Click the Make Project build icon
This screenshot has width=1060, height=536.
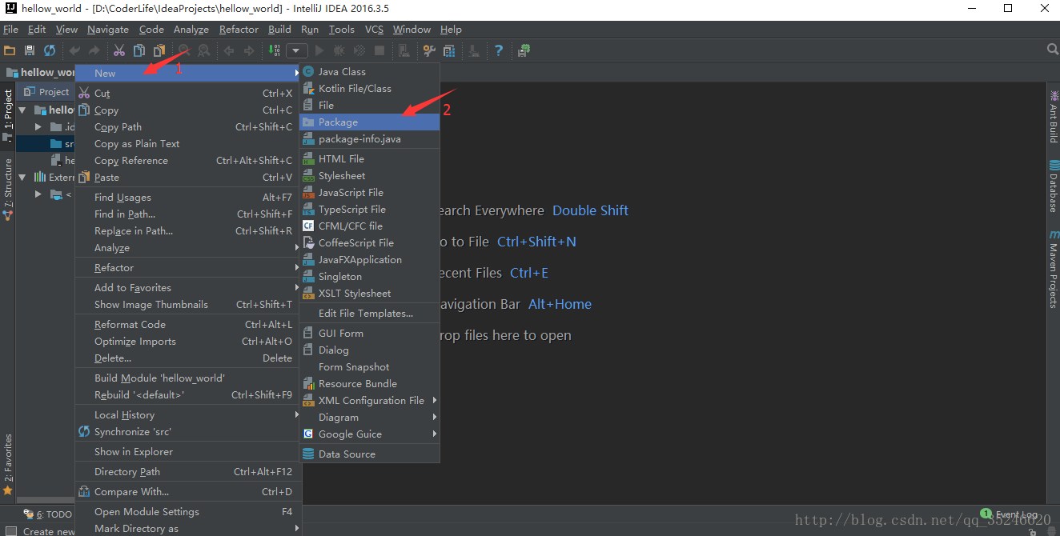(274, 50)
